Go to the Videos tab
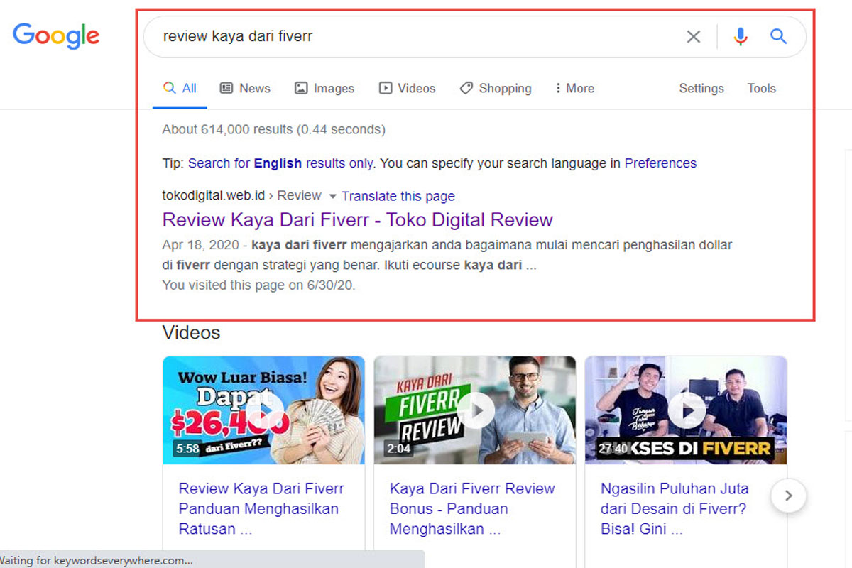 407,89
